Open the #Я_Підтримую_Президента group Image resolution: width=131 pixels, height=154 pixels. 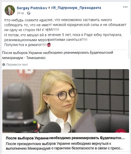76,8
